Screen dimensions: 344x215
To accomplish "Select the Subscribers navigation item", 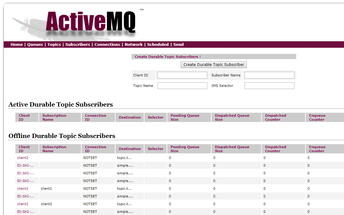I will click(77, 44).
